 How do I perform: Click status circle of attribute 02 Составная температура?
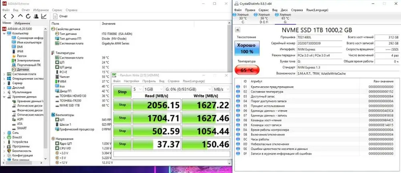coord(238,91)
